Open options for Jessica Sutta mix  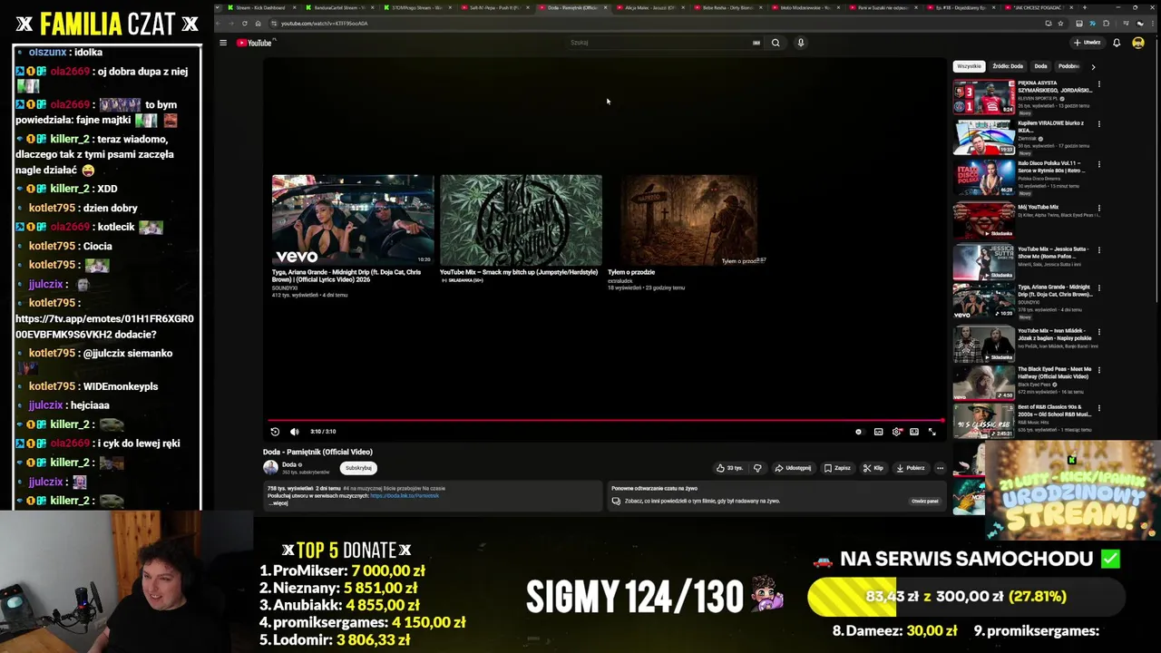tap(1099, 249)
